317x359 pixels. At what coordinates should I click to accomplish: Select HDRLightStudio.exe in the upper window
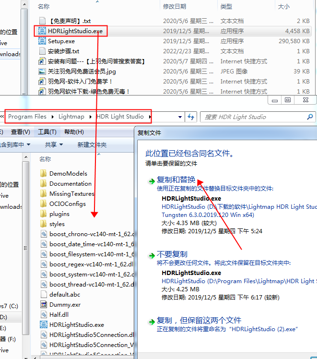[x=75, y=31]
